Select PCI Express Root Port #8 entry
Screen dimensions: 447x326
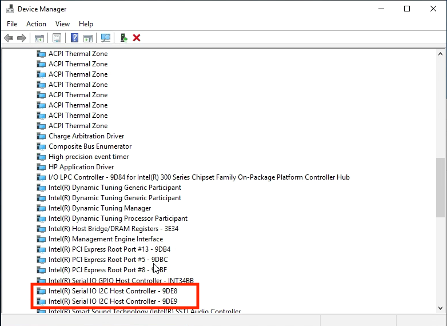(108, 270)
